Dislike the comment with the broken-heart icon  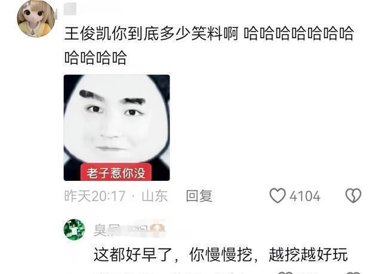pos(353,196)
